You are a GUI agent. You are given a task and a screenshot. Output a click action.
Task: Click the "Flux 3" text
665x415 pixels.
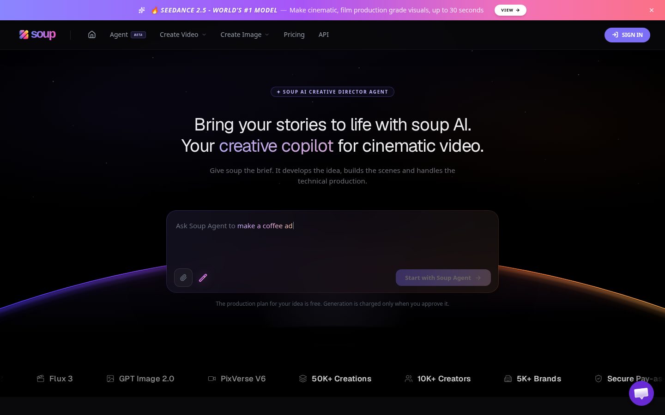click(61, 379)
